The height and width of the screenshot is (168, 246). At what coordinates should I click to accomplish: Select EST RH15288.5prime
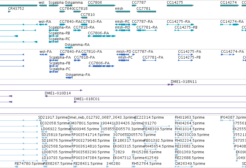pos(147,152)
